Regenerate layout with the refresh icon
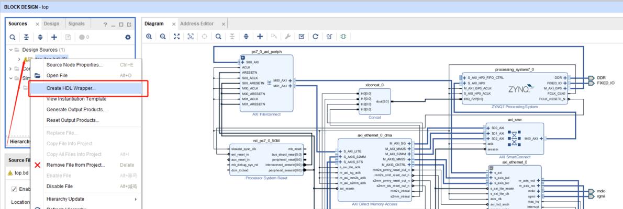Image resolution: width=623 pixels, height=209 pixels. tap(316, 36)
